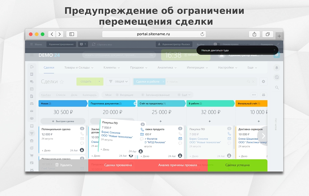
Task: Toggle the favorite star next to Сделки
Action: 62,82
